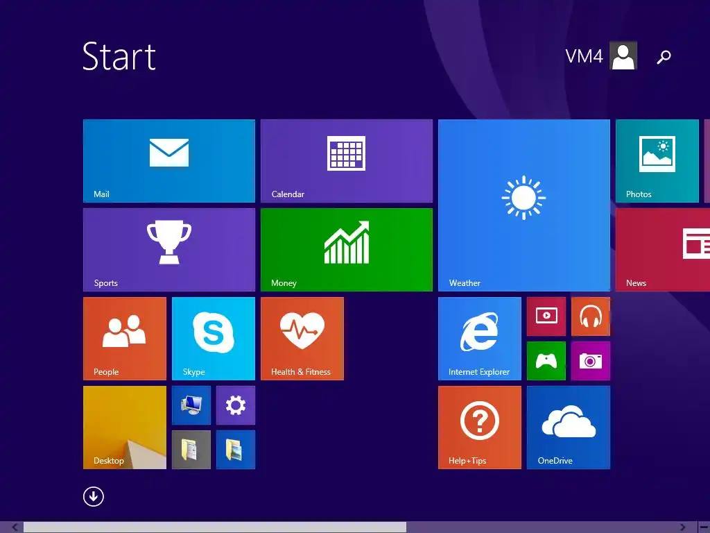Image resolution: width=710 pixels, height=533 pixels.
Task: Open the Pictures folder tile
Action: point(236,450)
